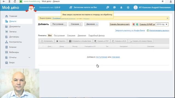Click Скачать в XLS button

pyautogui.click(x=119, y=41)
